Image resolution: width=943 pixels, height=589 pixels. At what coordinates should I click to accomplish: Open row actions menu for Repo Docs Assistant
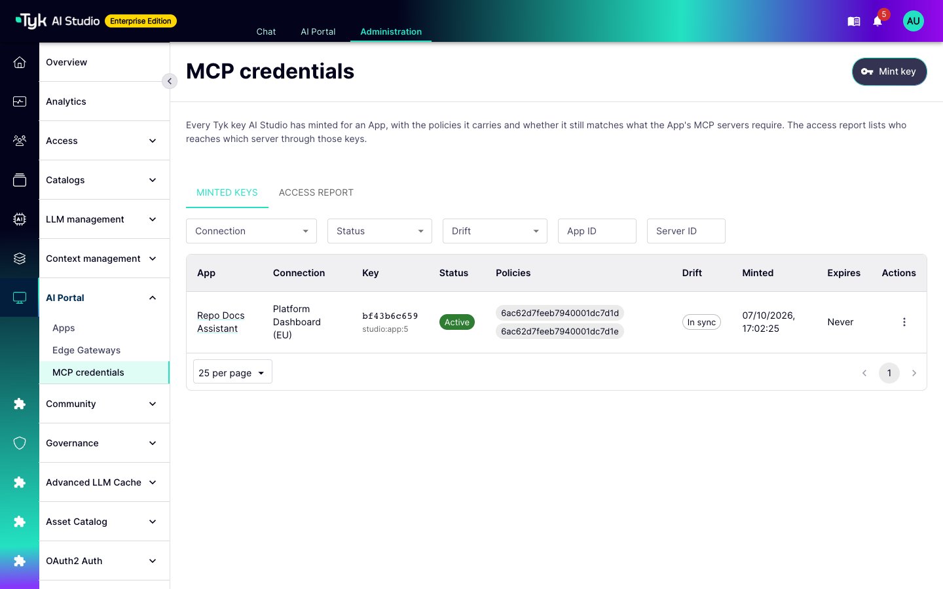[904, 322]
